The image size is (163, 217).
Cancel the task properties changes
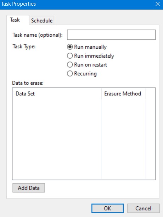[144, 208]
